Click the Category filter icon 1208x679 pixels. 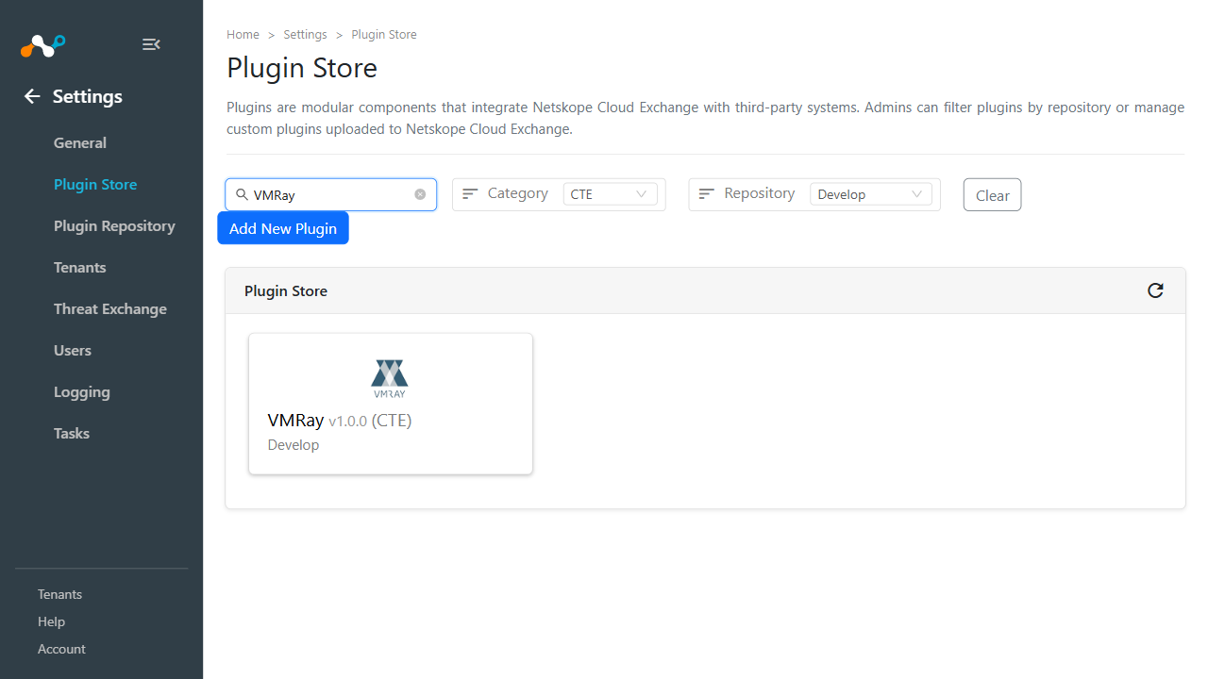click(470, 193)
